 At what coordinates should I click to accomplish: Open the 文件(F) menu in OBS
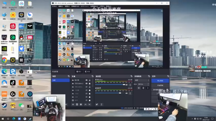pos(54,6)
